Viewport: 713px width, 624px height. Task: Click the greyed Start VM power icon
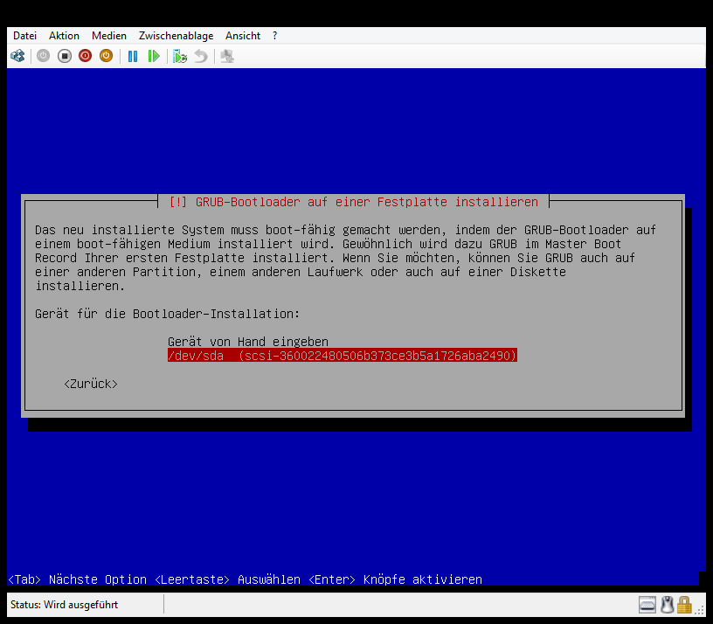(43, 56)
